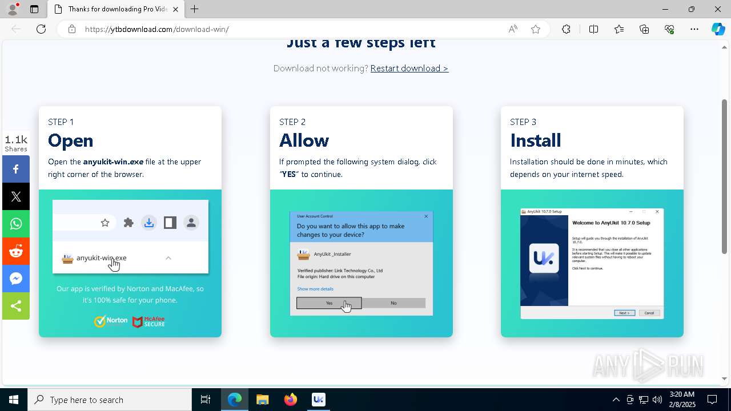The height and width of the screenshot is (411, 731).
Task: Close the Thanks for downloading tab
Action: coord(175,9)
